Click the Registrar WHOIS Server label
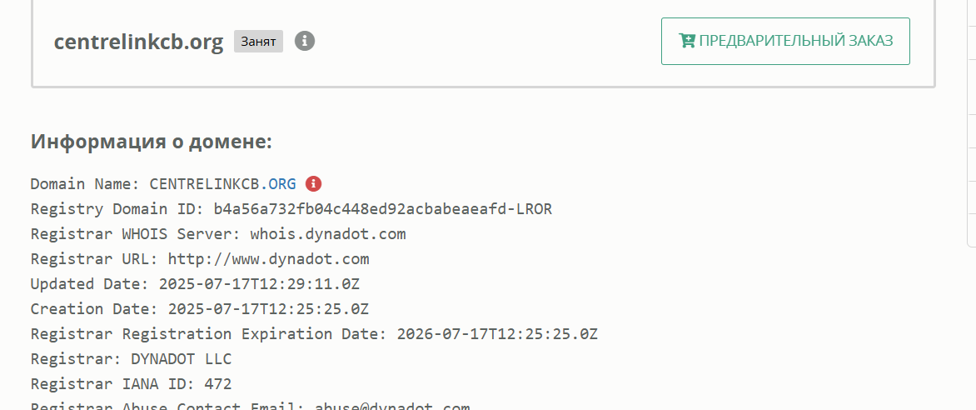 click(136, 234)
